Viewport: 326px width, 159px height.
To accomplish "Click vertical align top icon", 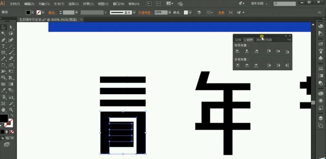I will (269, 51).
